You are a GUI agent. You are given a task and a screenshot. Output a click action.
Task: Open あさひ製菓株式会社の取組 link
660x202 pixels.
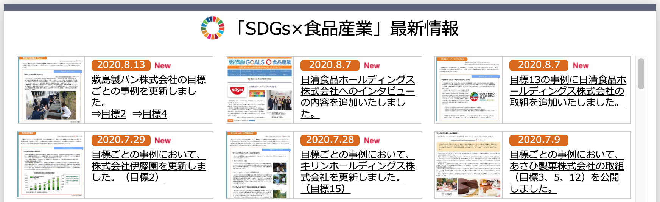(567, 172)
